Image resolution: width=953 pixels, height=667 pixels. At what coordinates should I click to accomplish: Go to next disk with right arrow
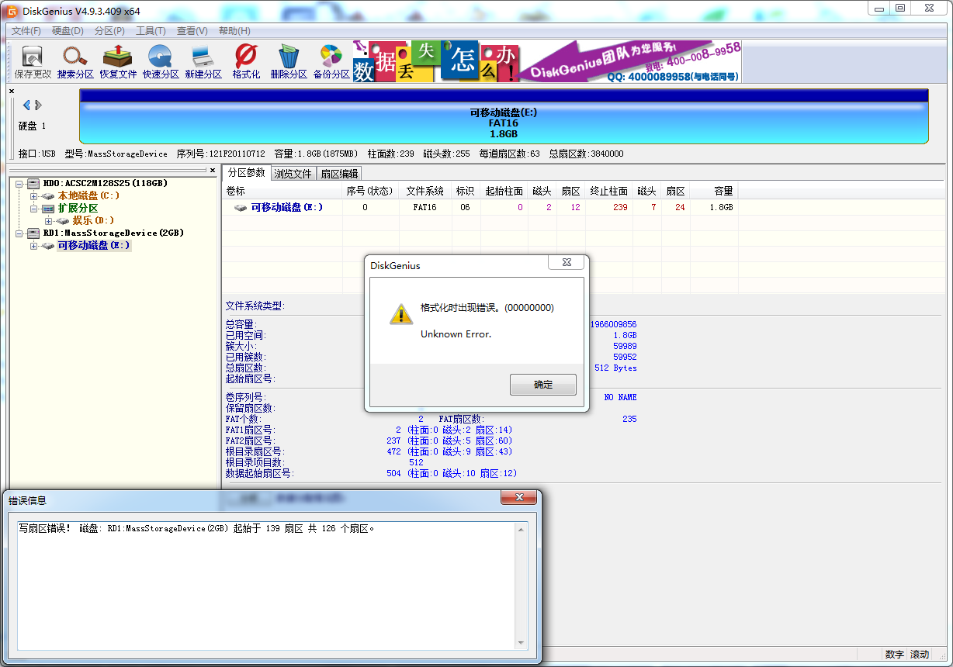pyautogui.click(x=38, y=105)
